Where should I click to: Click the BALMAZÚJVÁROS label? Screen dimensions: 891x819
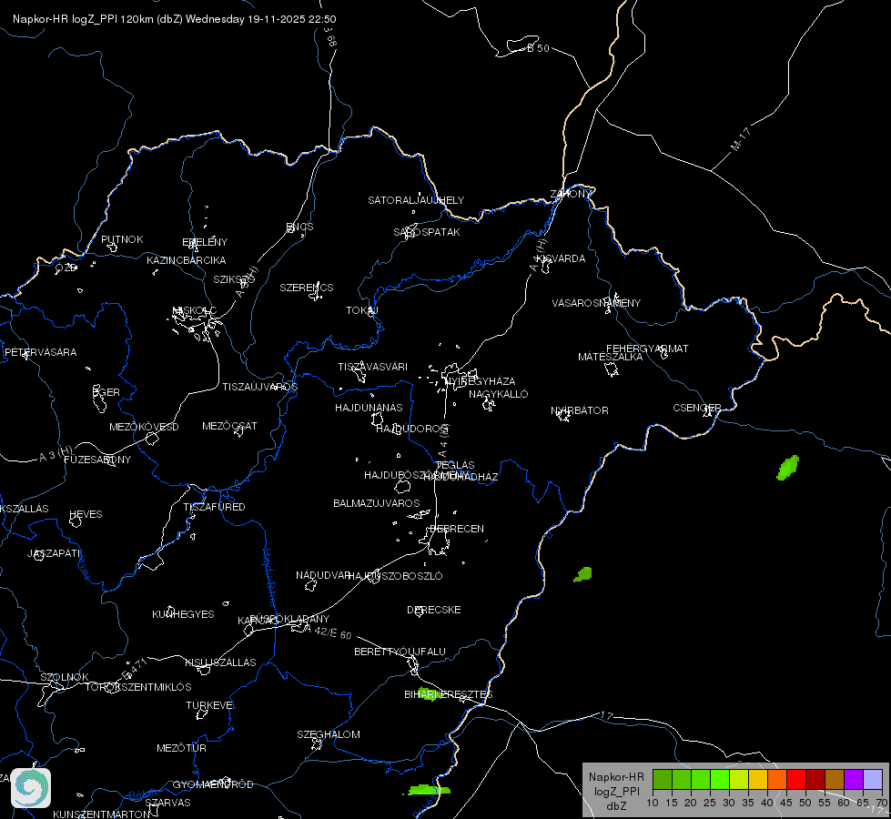[376, 503]
